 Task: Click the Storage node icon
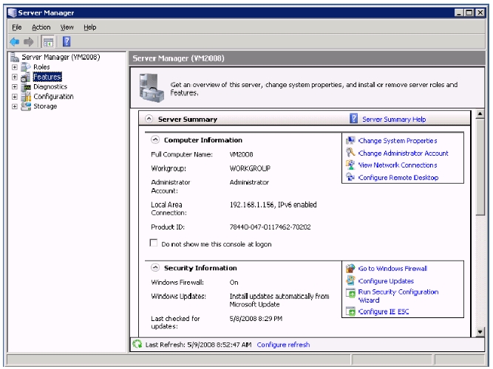pyautogui.click(x=25, y=106)
